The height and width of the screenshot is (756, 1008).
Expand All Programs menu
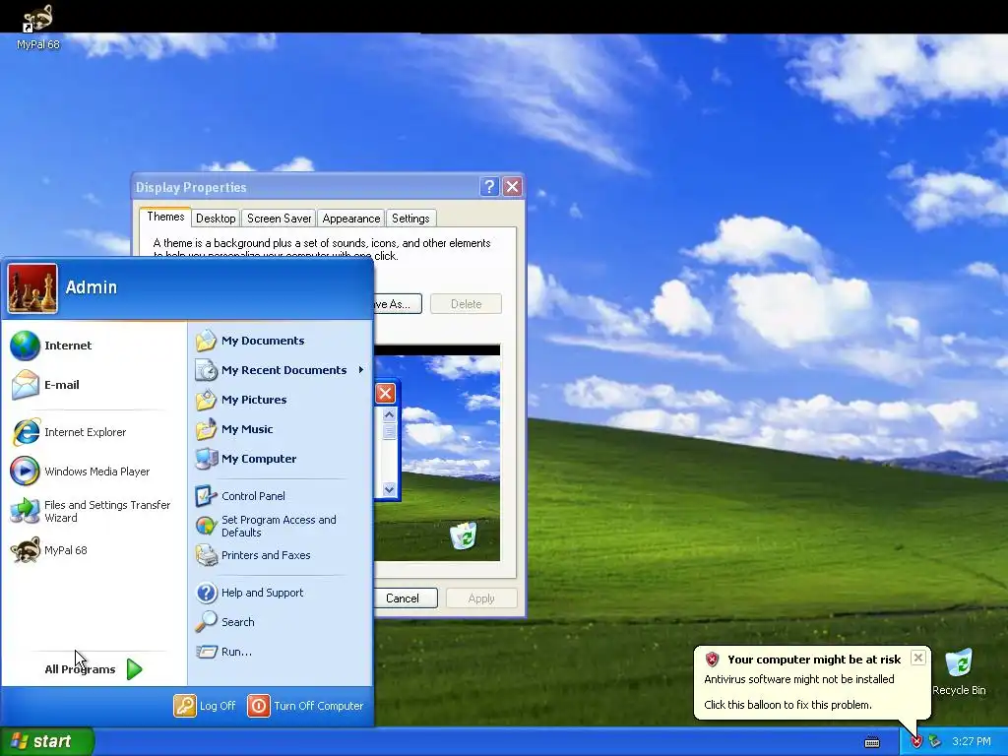pos(94,669)
